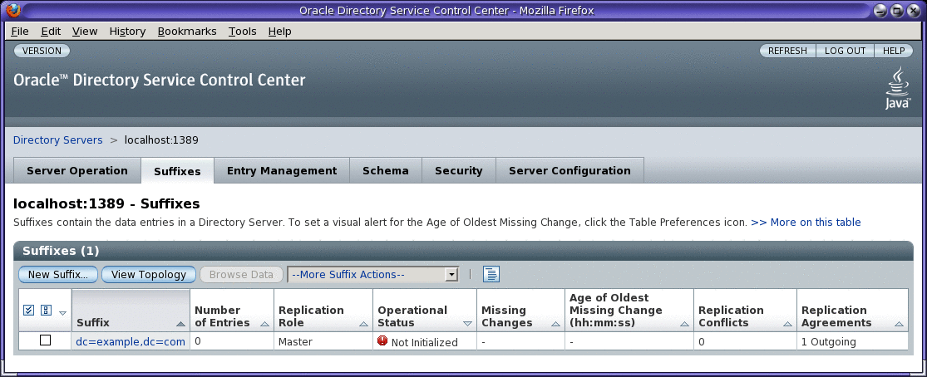Switch to Entry Management tab
927x377 pixels.
[282, 171]
